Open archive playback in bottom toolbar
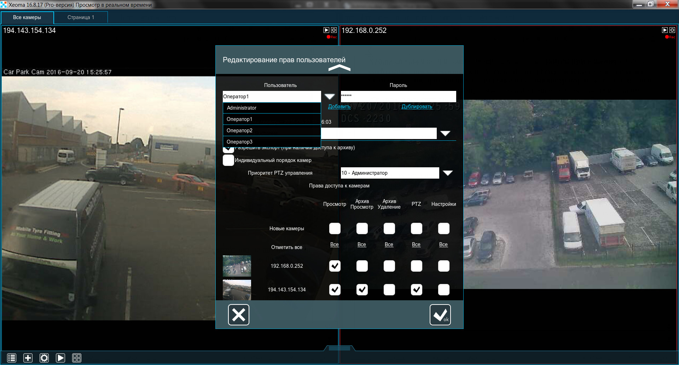679x365 pixels. pos(60,358)
